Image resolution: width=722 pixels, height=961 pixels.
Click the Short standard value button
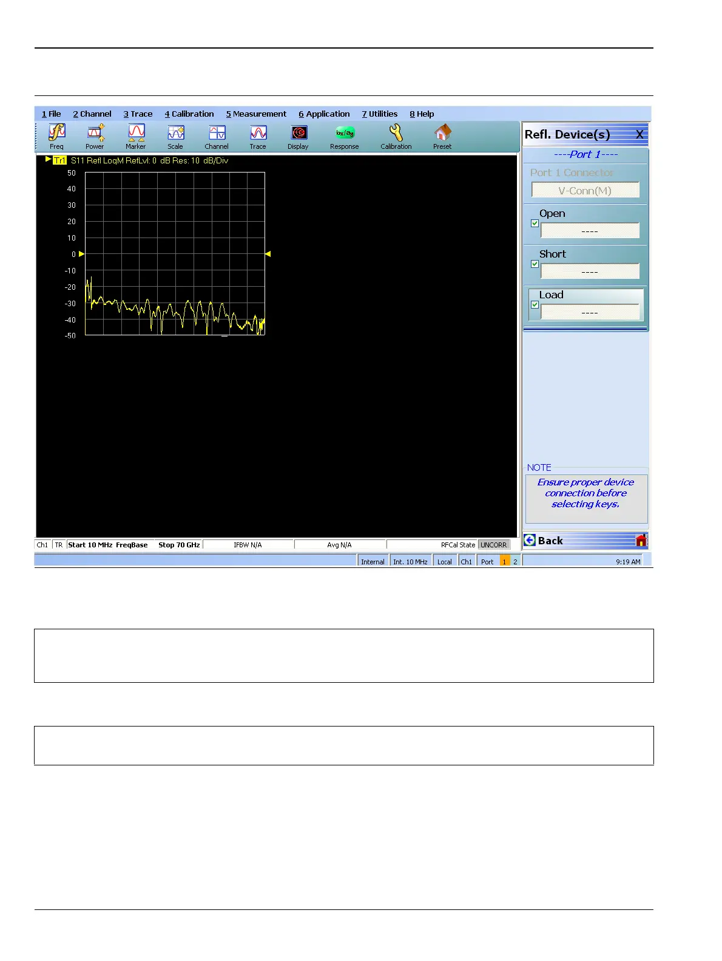590,271
